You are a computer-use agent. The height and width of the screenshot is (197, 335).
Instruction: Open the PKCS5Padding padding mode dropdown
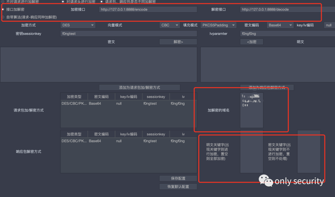tap(218, 25)
